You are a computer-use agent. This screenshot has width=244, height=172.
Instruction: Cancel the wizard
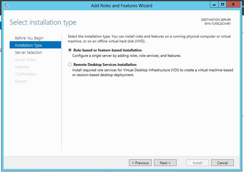222,163
